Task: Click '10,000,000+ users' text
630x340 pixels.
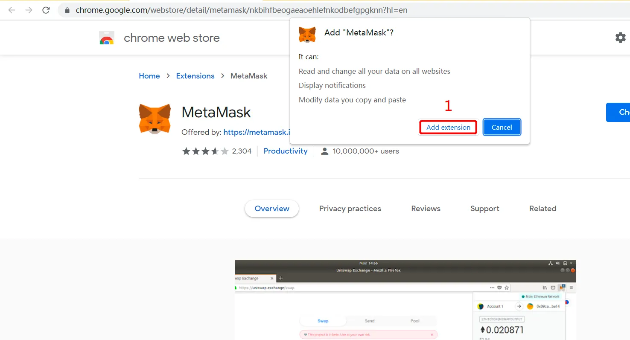Action: 366,151
